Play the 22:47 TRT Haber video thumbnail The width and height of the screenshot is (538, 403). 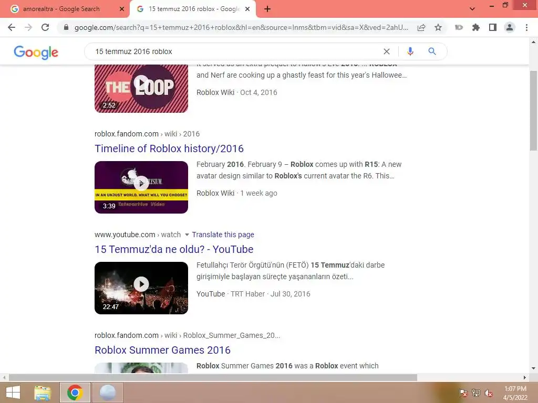(141, 288)
